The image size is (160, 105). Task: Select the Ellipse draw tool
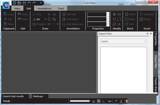[49, 24]
